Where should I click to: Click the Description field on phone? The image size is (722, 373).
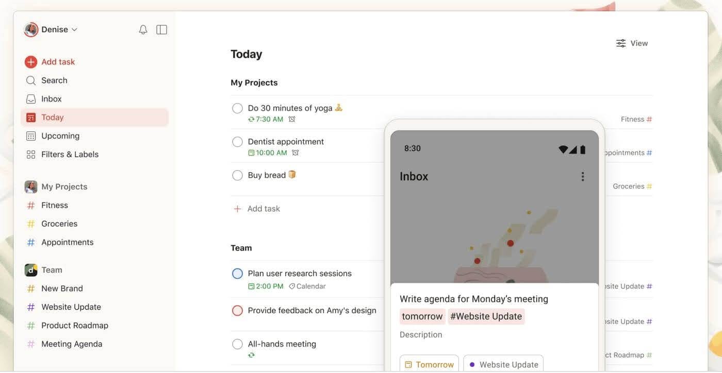421,335
